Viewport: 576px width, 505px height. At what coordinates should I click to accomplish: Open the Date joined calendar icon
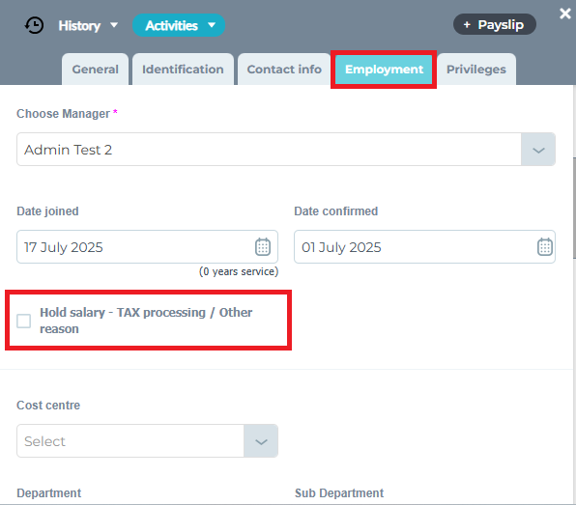tap(263, 246)
